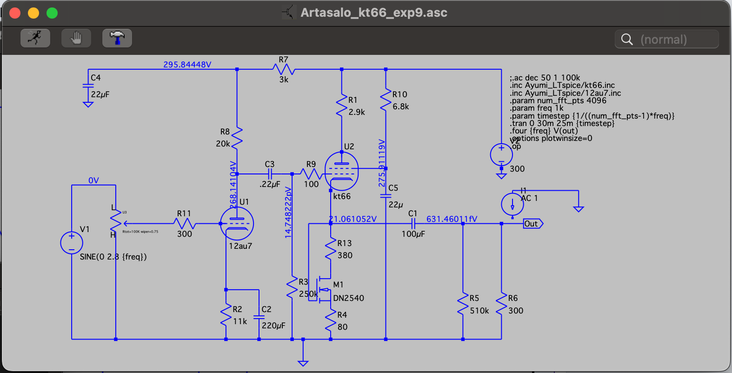Screen dimensions: 732x373
Task: Click the AC 1 value text
Action: point(529,198)
